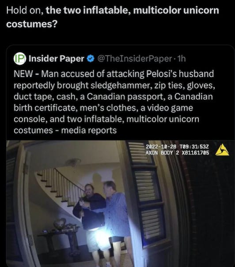The width and height of the screenshot is (235, 267).
Task: Click the 2022-10-28 T09:31:53Z timestamp overlay
Action: (177, 147)
